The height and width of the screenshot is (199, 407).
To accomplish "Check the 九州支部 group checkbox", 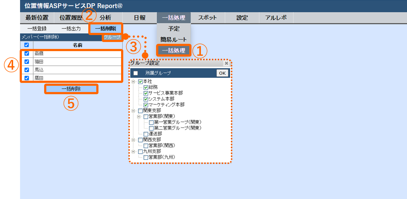I will point(140,151).
